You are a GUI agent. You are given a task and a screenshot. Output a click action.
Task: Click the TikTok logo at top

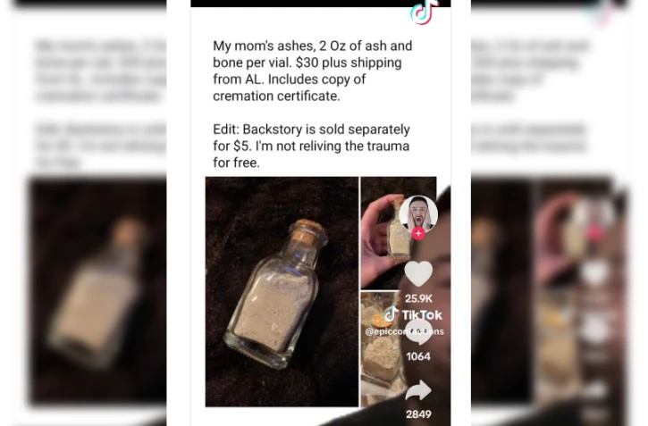[424, 13]
